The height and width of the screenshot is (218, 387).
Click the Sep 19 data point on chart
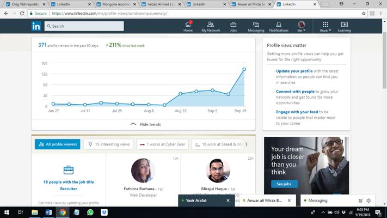(x=244, y=69)
